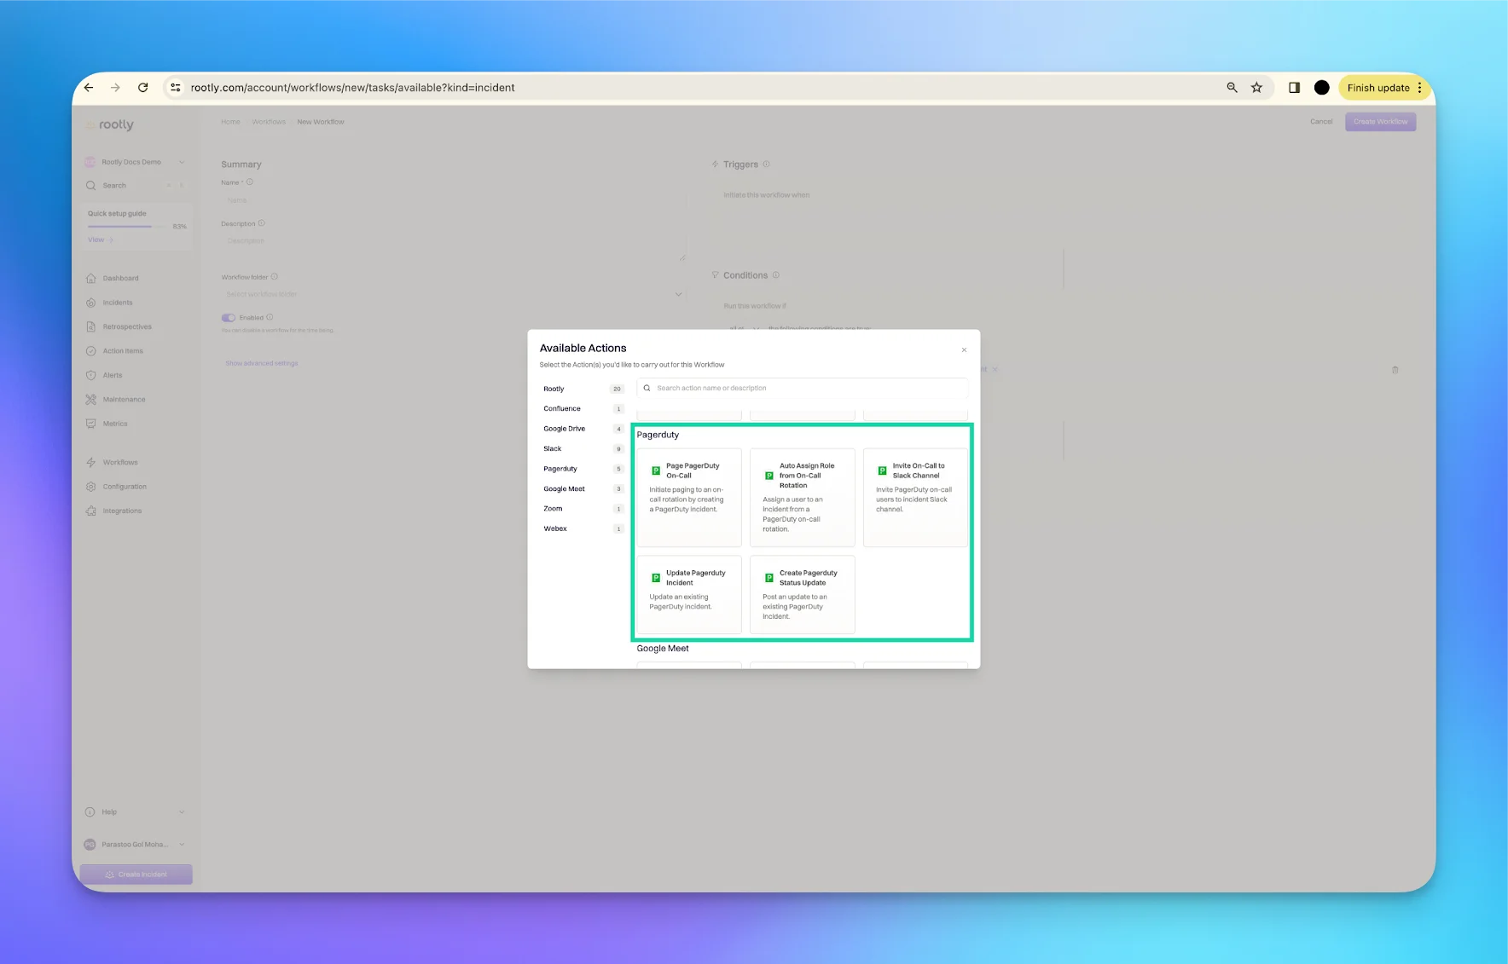The height and width of the screenshot is (964, 1508).
Task: Open the browser side panel
Action: coord(1294,88)
